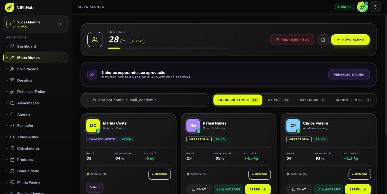Click Sofia family member chip
387x194 pixels.
[95, 187]
